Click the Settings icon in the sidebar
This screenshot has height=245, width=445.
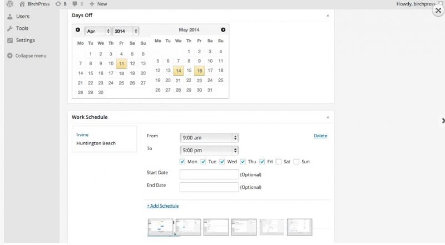click(10, 40)
